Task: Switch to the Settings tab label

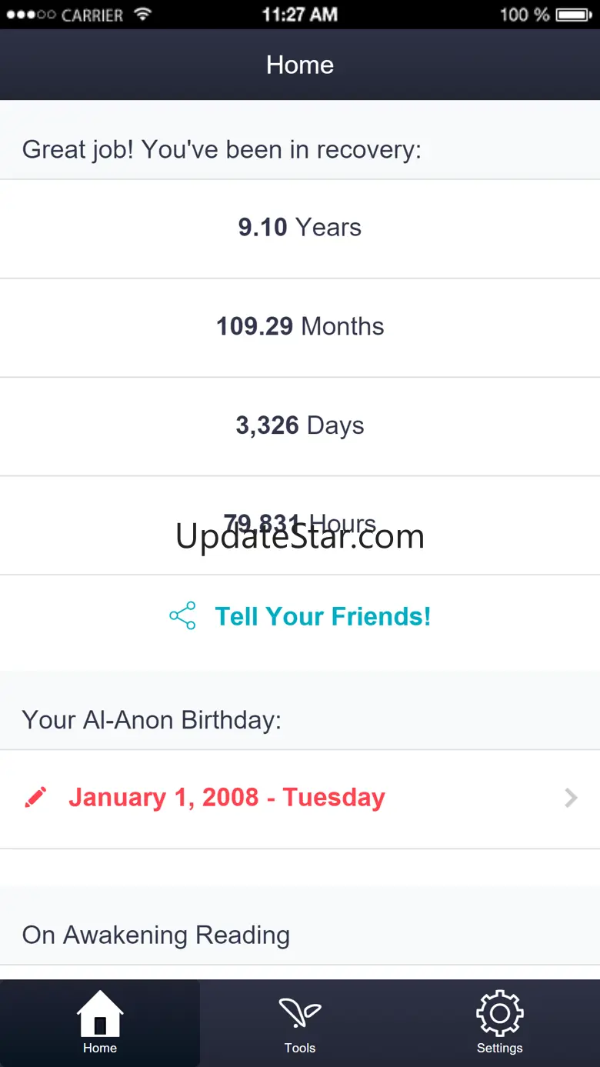Action: coord(500,1048)
